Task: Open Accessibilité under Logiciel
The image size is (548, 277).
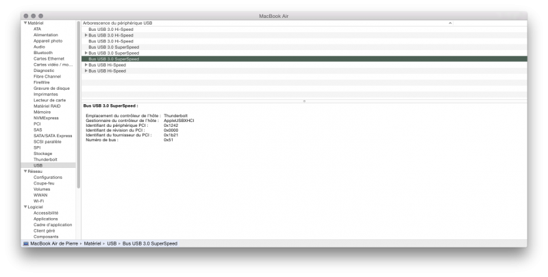Action: click(x=46, y=213)
